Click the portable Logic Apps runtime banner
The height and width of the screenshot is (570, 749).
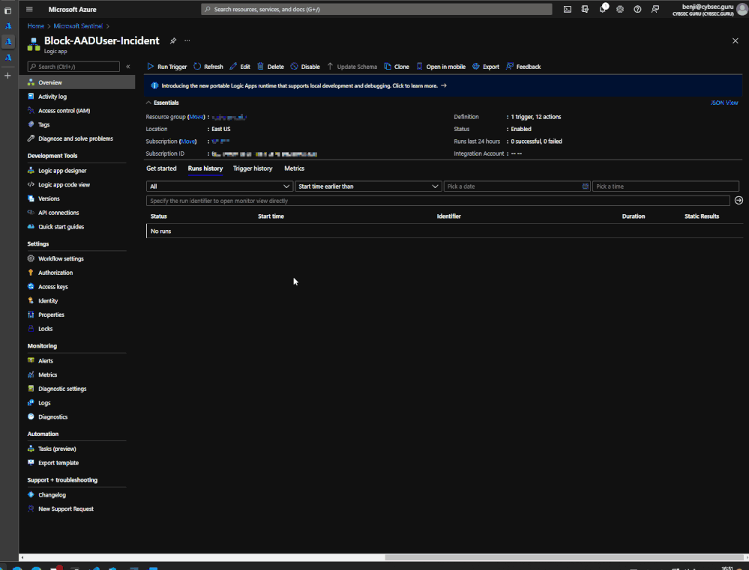[x=443, y=86]
